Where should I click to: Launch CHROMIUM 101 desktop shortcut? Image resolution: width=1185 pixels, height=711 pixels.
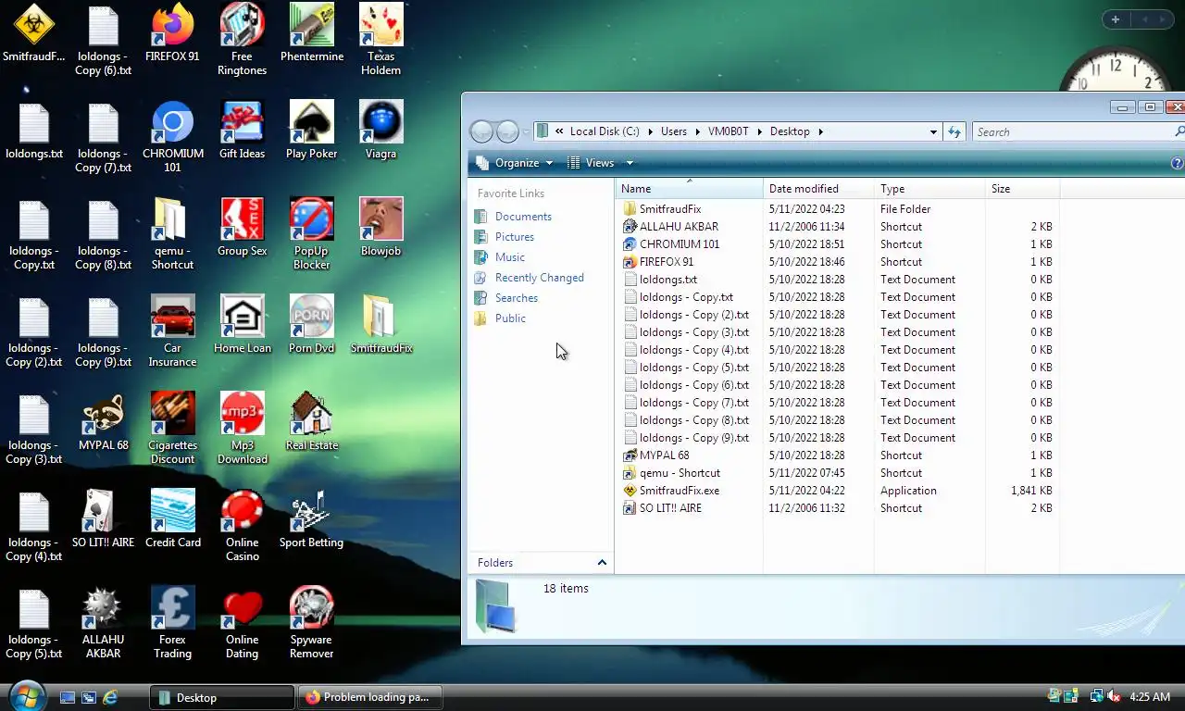172,137
